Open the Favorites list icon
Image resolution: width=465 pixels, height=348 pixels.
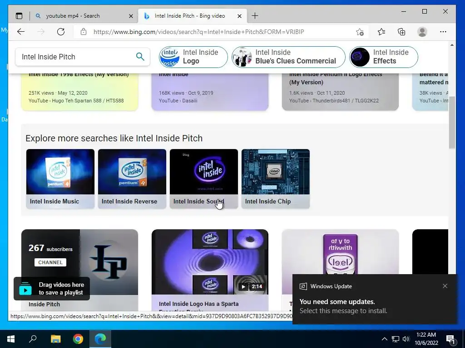pos(381,32)
